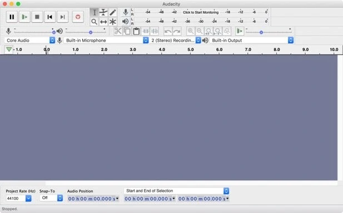Image resolution: width=343 pixels, height=213 pixels.
Task: Open selection start time format arrow
Action: (x=173, y=199)
